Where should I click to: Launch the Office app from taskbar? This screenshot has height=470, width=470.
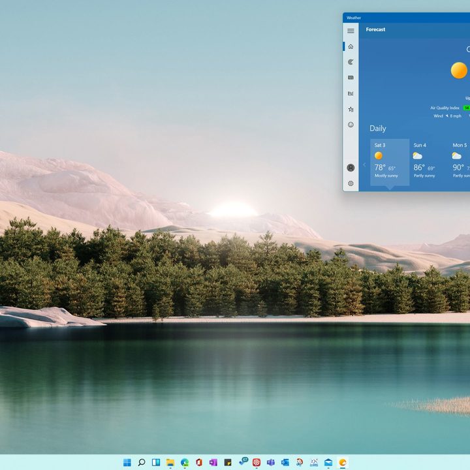(199, 462)
